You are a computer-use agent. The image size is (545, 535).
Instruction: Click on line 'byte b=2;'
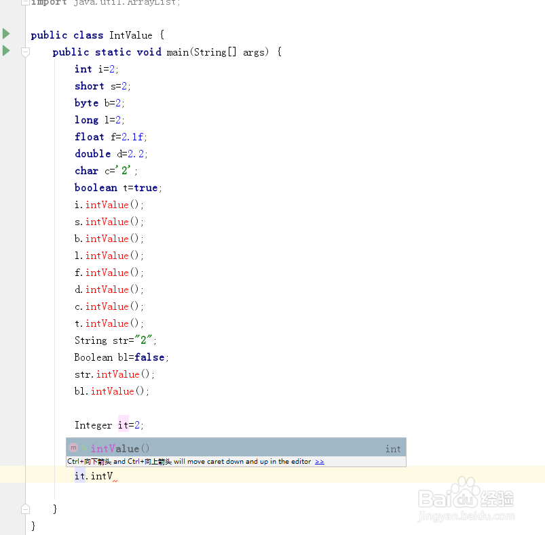coord(99,103)
